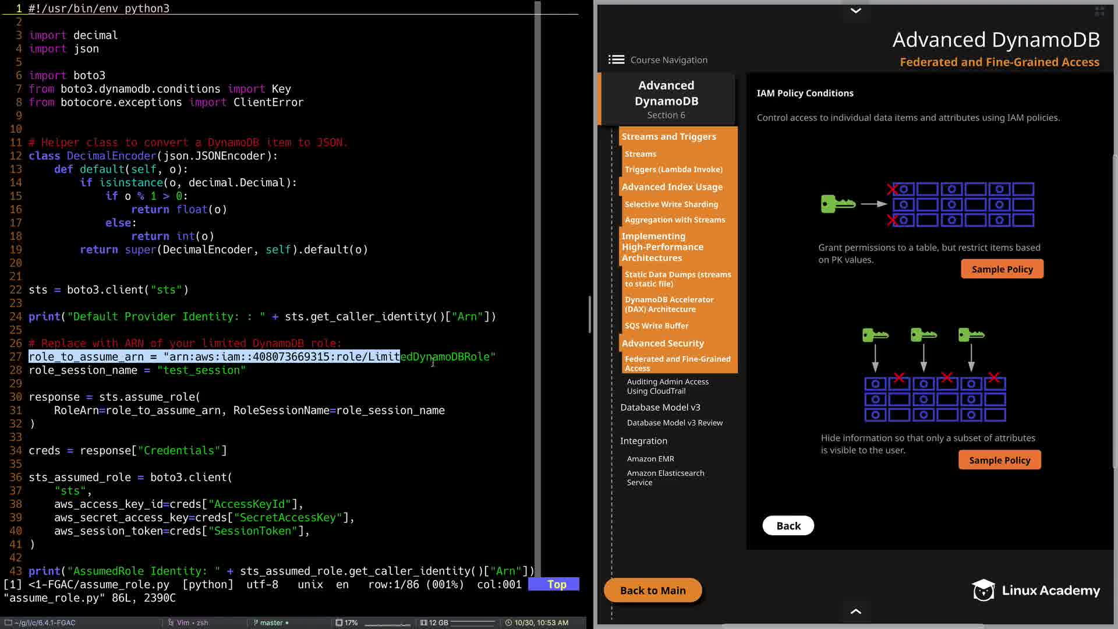The width and height of the screenshot is (1118, 629).
Task: Click the green key icon beside the table diagram
Action: pyautogui.click(x=837, y=204)
